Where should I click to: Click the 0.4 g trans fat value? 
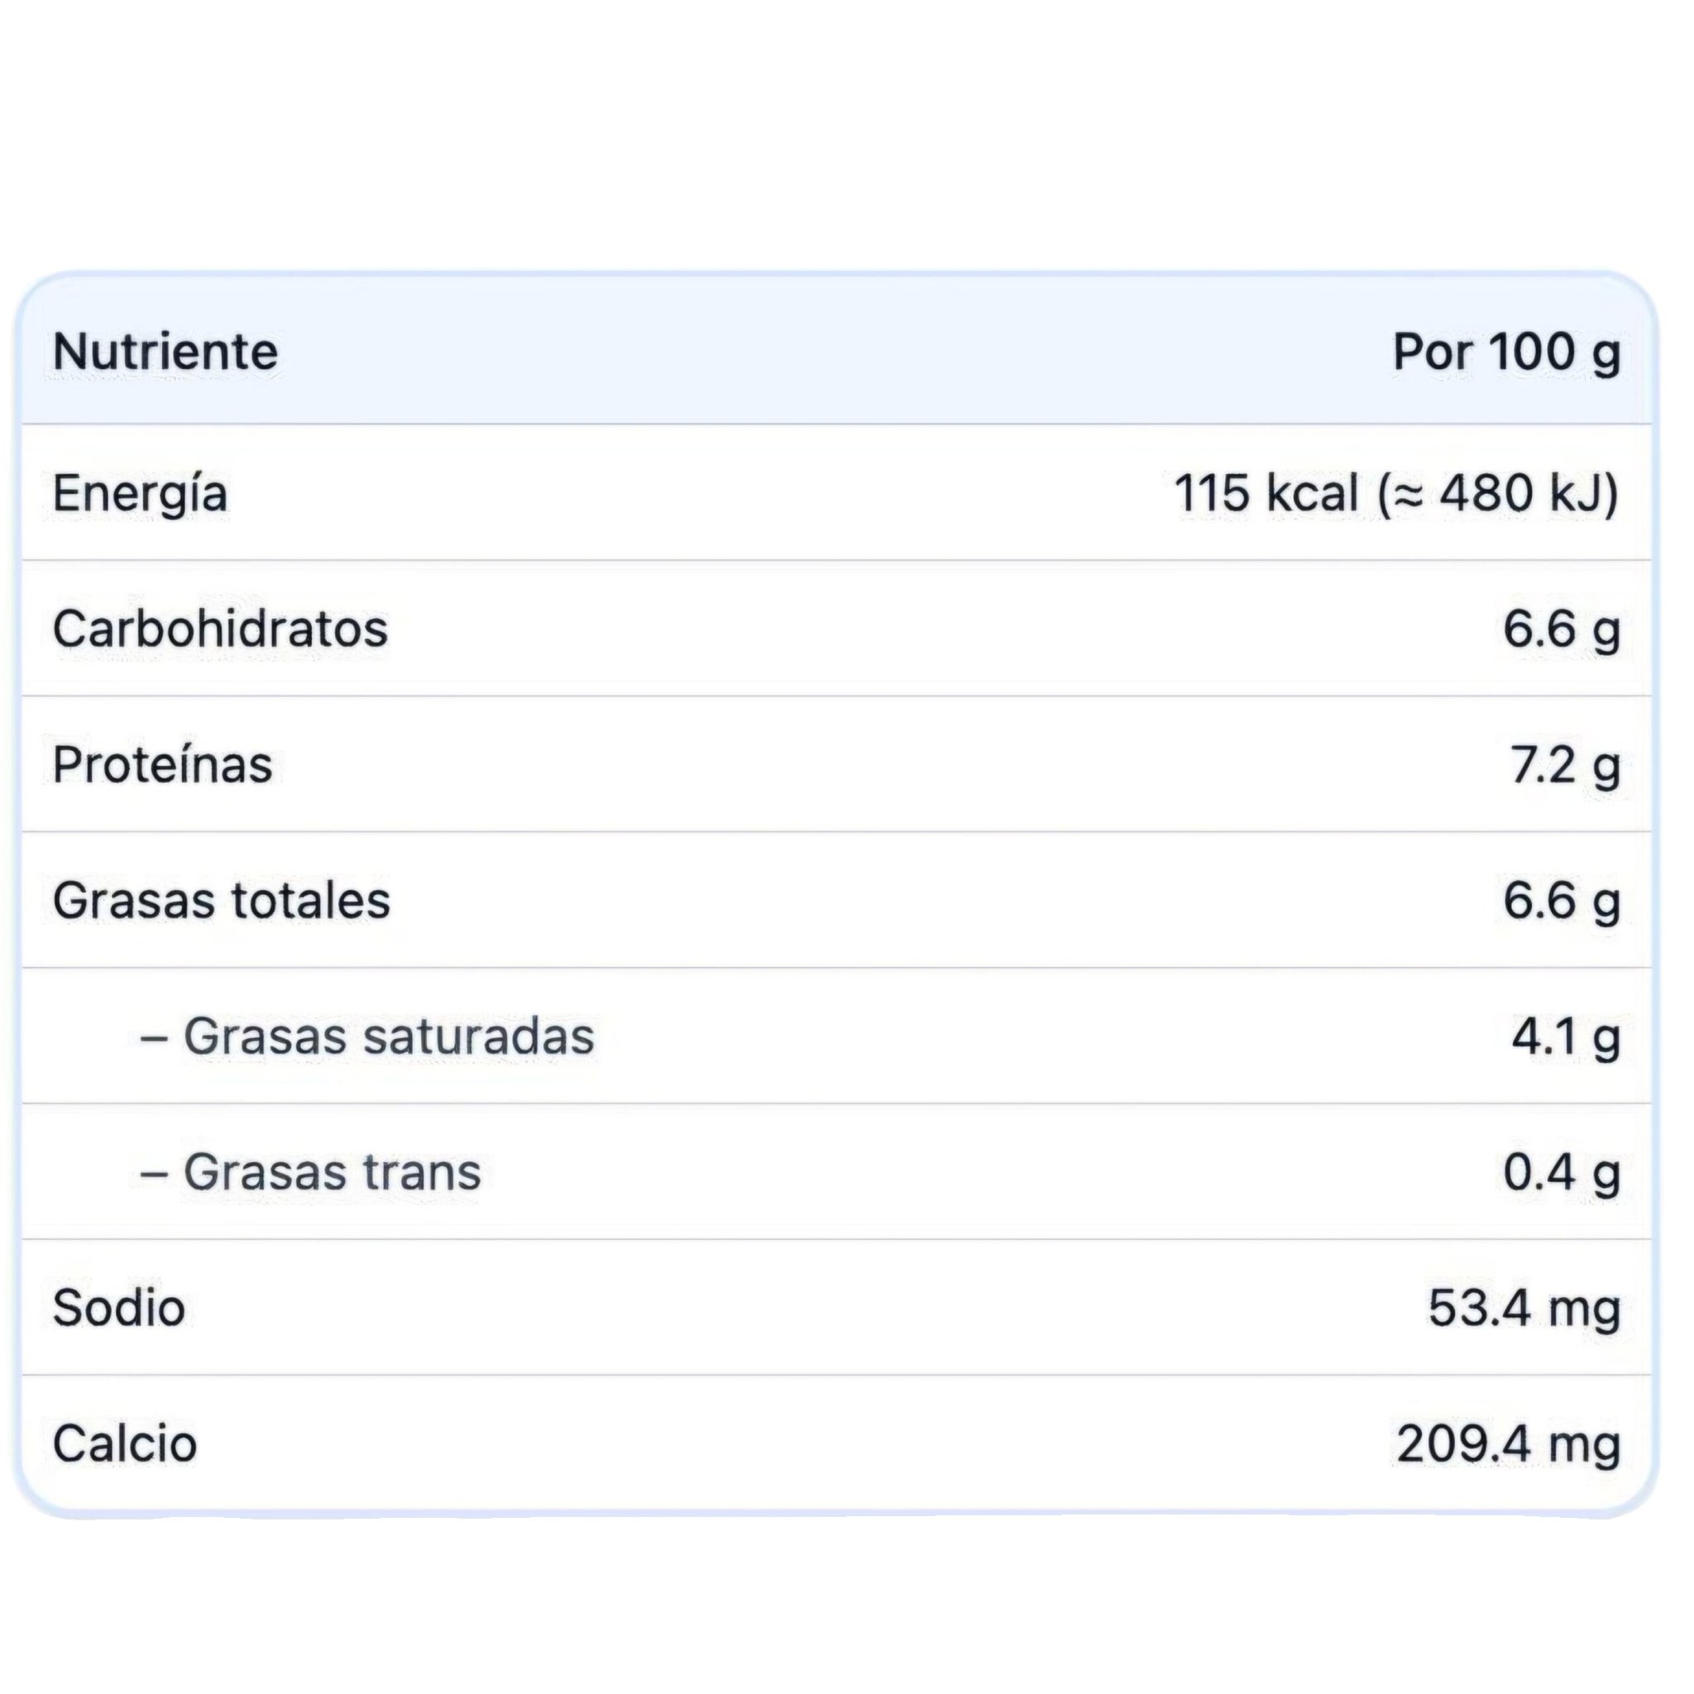click(1561, 1172)
